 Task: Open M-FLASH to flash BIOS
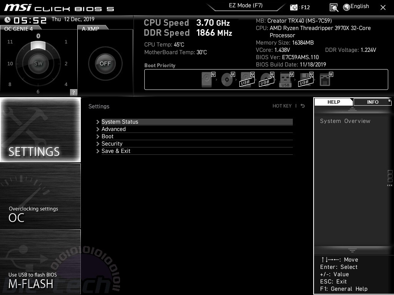tap(40, 262)
